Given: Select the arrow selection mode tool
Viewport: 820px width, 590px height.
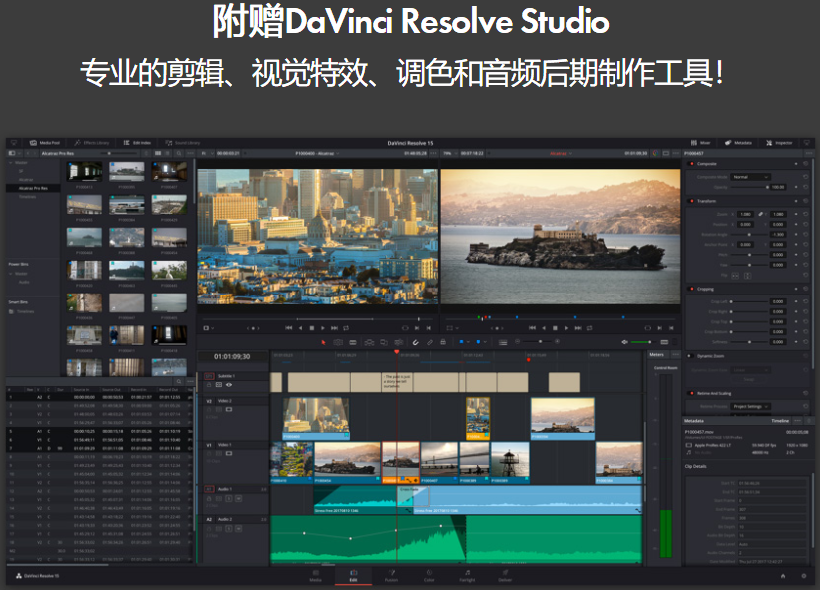Looking at the screenshot, I should (324, 342).
